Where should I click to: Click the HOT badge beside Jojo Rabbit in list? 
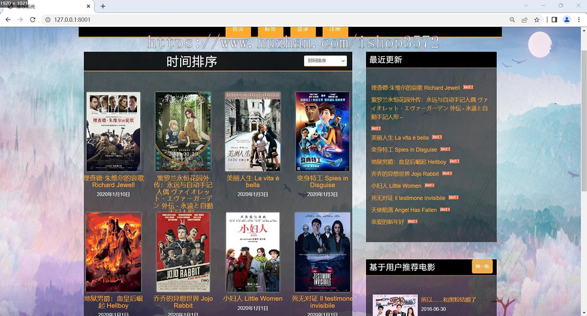447,173
